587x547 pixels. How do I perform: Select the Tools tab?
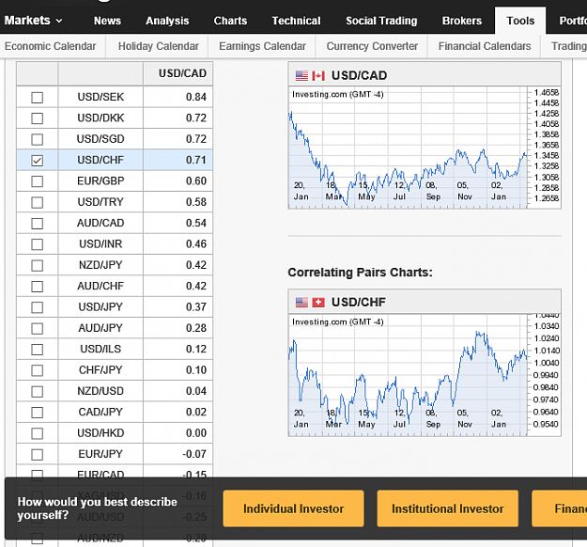(520, 21)
